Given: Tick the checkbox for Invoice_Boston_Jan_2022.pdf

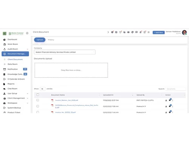Looking at the screenshot, I should click(38, 100).
